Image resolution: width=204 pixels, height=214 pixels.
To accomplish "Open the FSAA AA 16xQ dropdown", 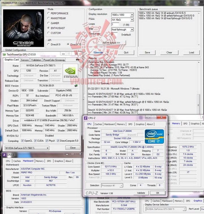I will point(132,20).
